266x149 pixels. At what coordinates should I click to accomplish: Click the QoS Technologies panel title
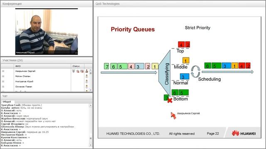click(107, 4)
